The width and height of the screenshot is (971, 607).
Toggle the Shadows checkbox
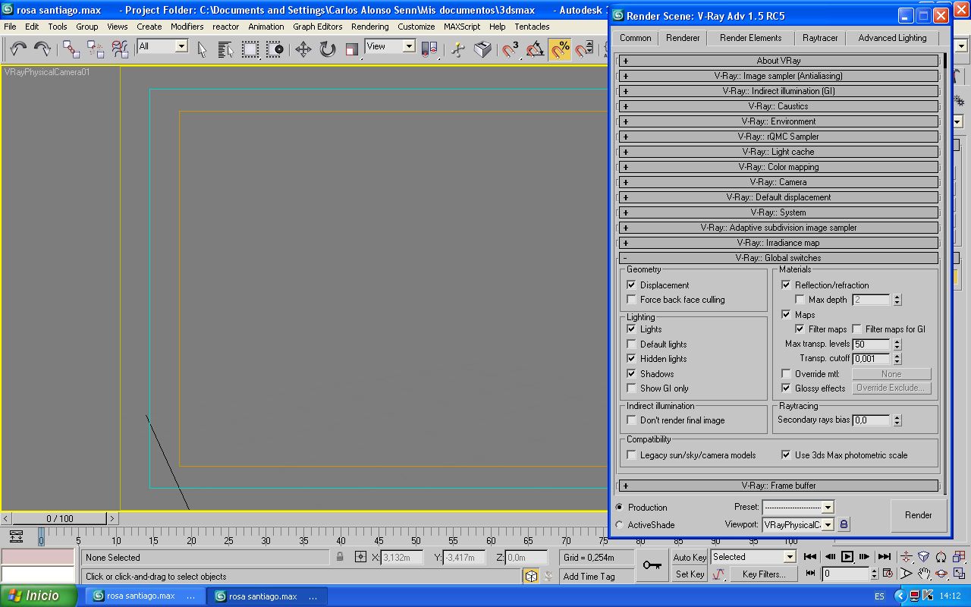tap(631, 374)
